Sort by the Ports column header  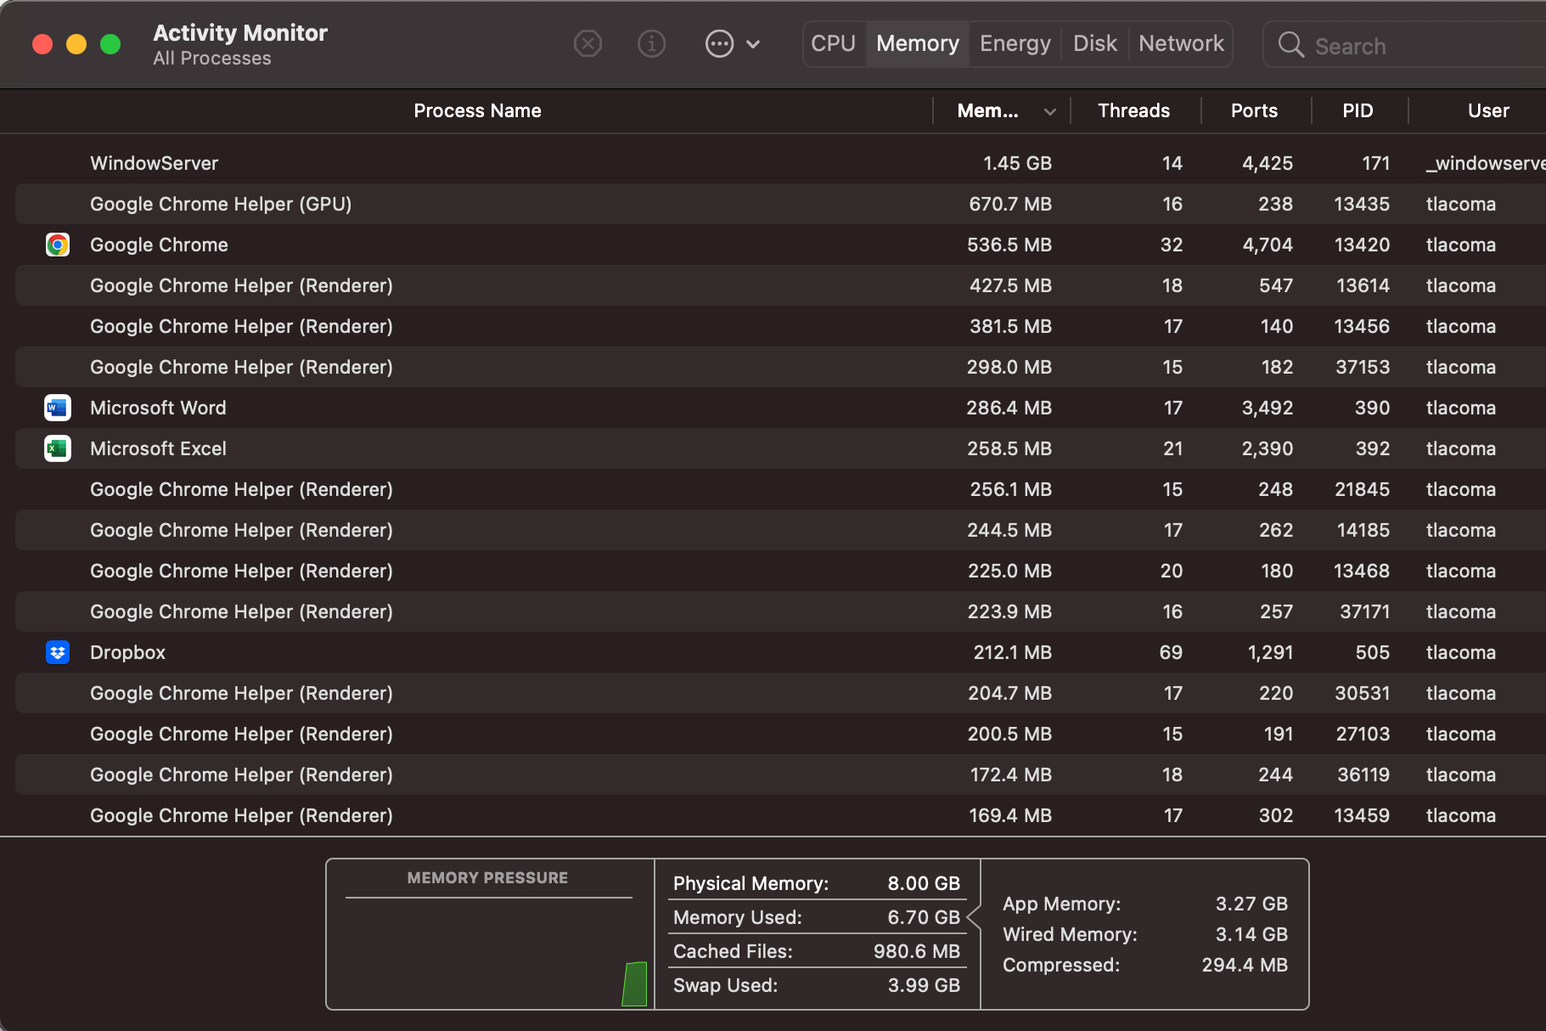(1254, 110)
